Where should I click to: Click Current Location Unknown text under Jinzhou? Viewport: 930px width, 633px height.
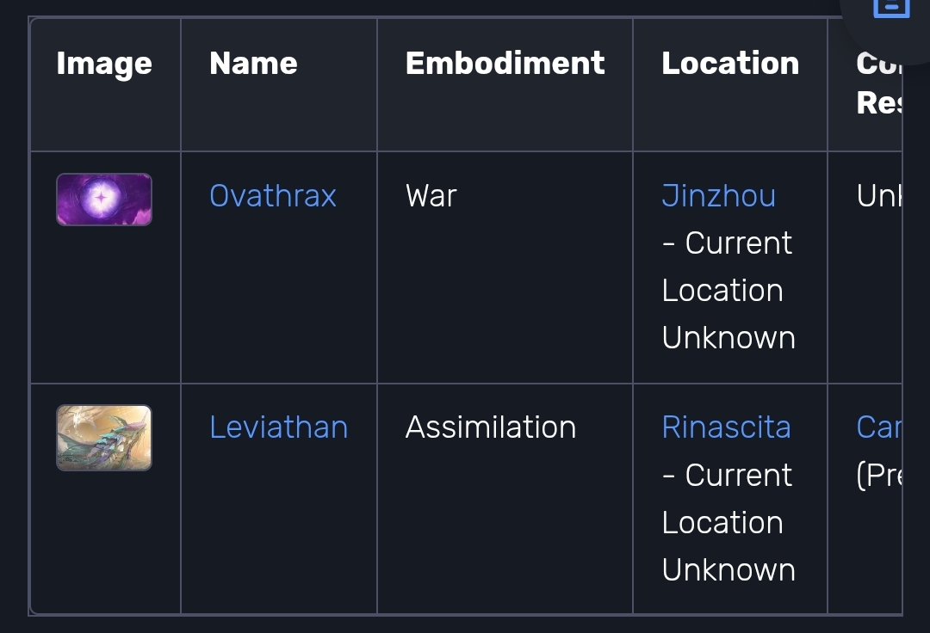coord(728,290)
